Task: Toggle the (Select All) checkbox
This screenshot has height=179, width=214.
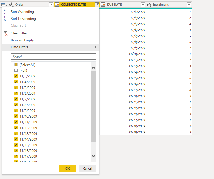Action: (x=16, y=65)
